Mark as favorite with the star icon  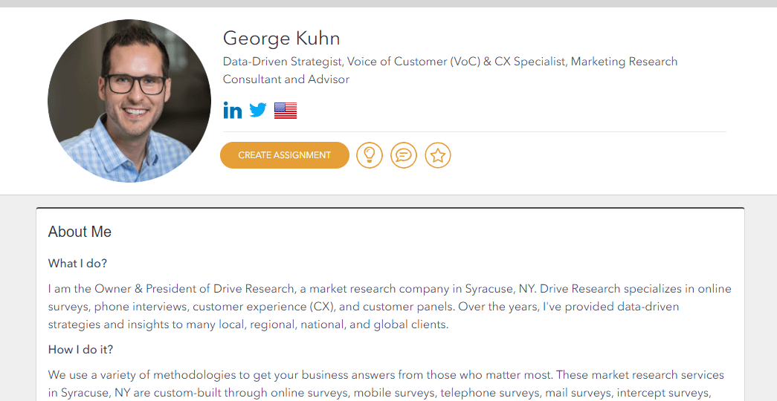(x=438, y=155)
